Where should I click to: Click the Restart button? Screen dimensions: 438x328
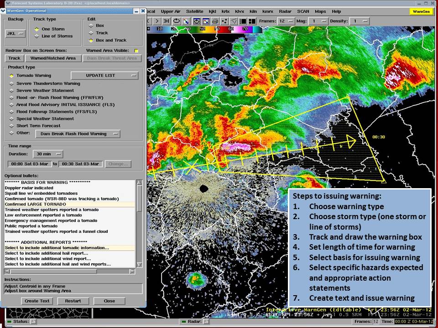(73, 301)
